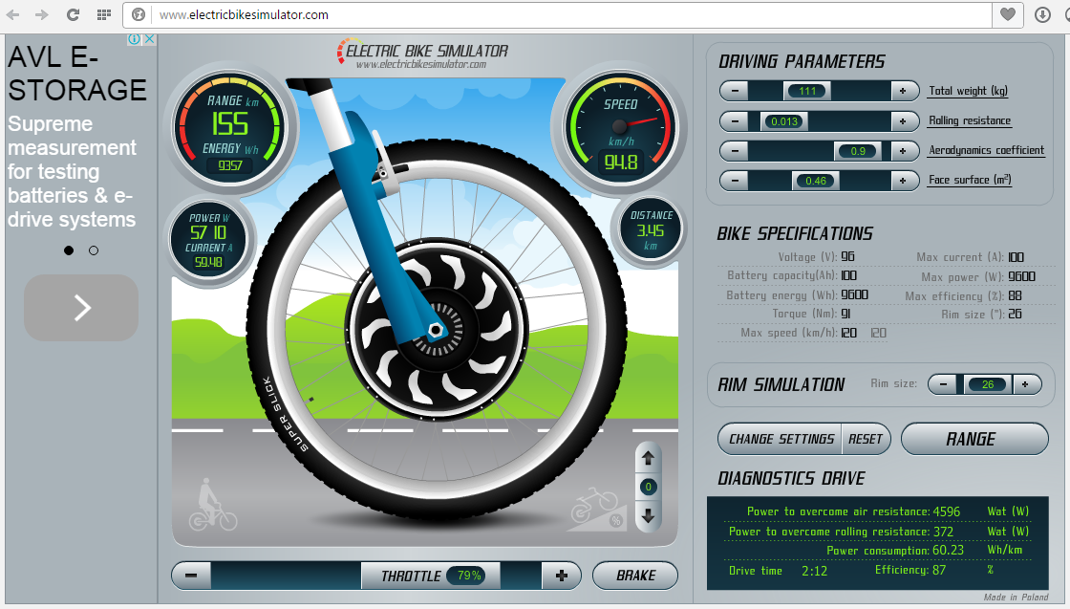1070x609 pixels.
Task: Click the uphill bike percent icon
Action: point(597,508)
